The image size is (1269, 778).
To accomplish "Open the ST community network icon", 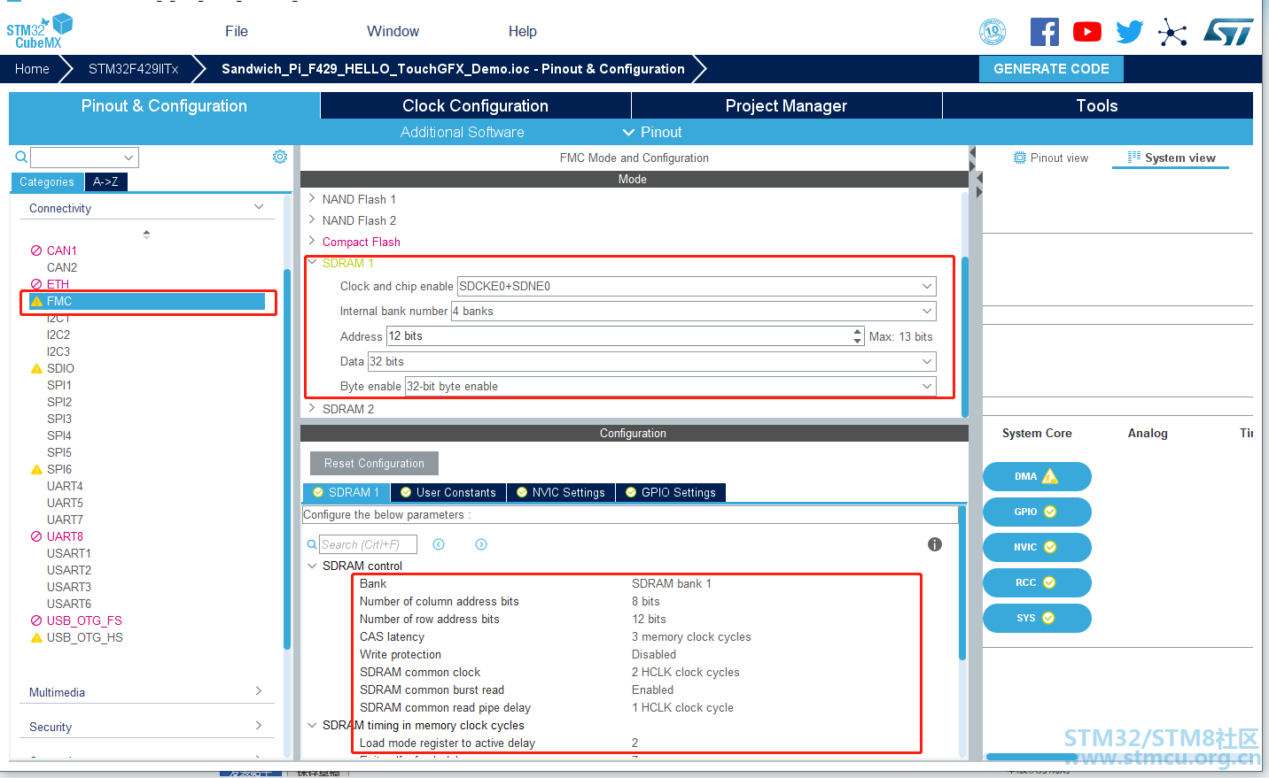I will point(1172,33).
